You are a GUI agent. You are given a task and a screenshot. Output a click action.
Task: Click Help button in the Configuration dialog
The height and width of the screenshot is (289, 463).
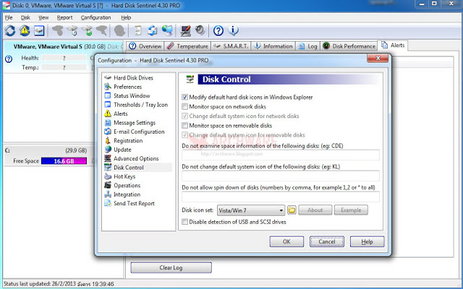pos(367,241)
